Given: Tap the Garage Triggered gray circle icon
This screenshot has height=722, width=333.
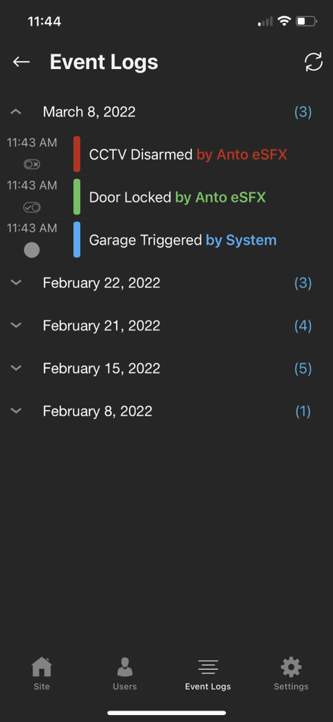Looking at the screenshot, I should [x=32, y=250].
